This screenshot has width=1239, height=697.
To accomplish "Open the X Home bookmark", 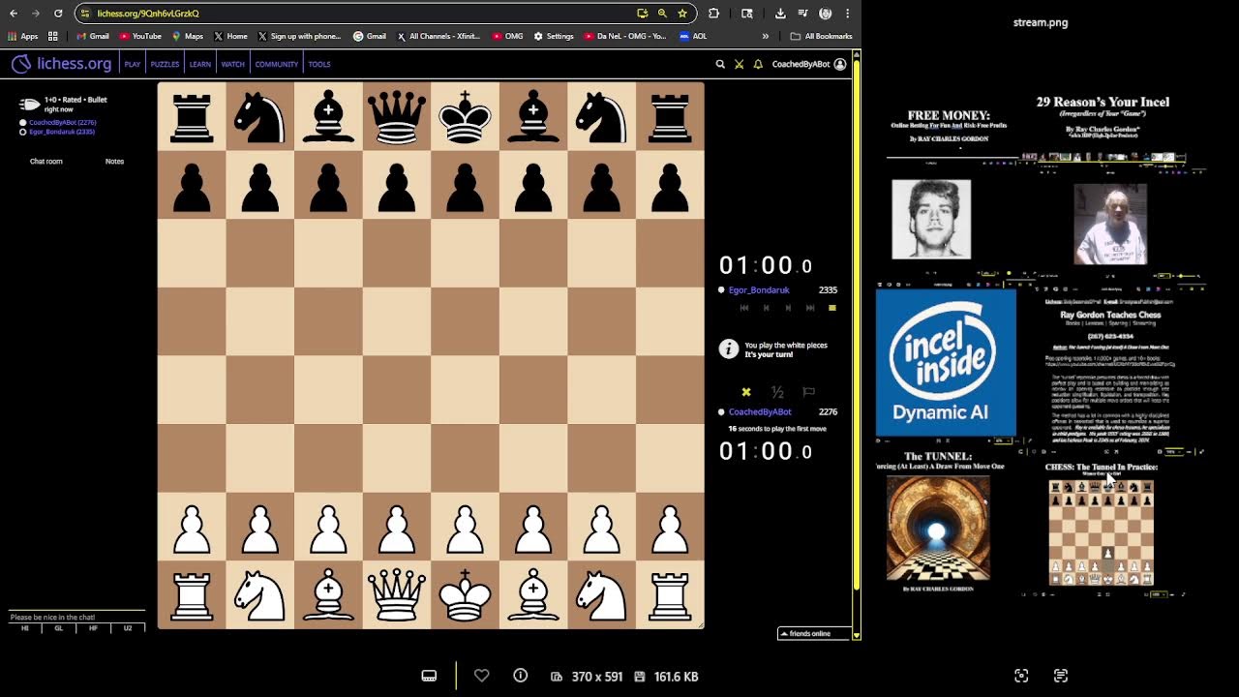I will [x=230, y=36].
